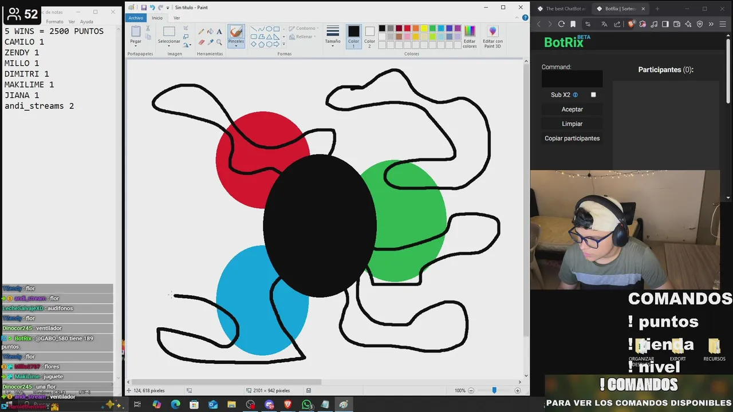733x412 pixels.
Task: Click the Crop icon in Imagen group
Action: (x=186, y=28)
